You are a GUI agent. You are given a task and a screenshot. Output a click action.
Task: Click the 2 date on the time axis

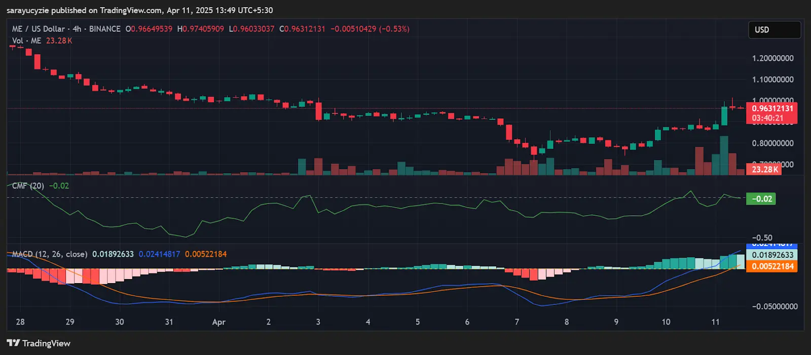(x=269, y=322)
